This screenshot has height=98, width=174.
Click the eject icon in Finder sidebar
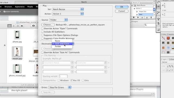coord(5,45)
